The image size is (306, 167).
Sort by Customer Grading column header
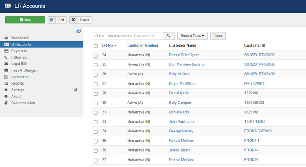point(143,45)
